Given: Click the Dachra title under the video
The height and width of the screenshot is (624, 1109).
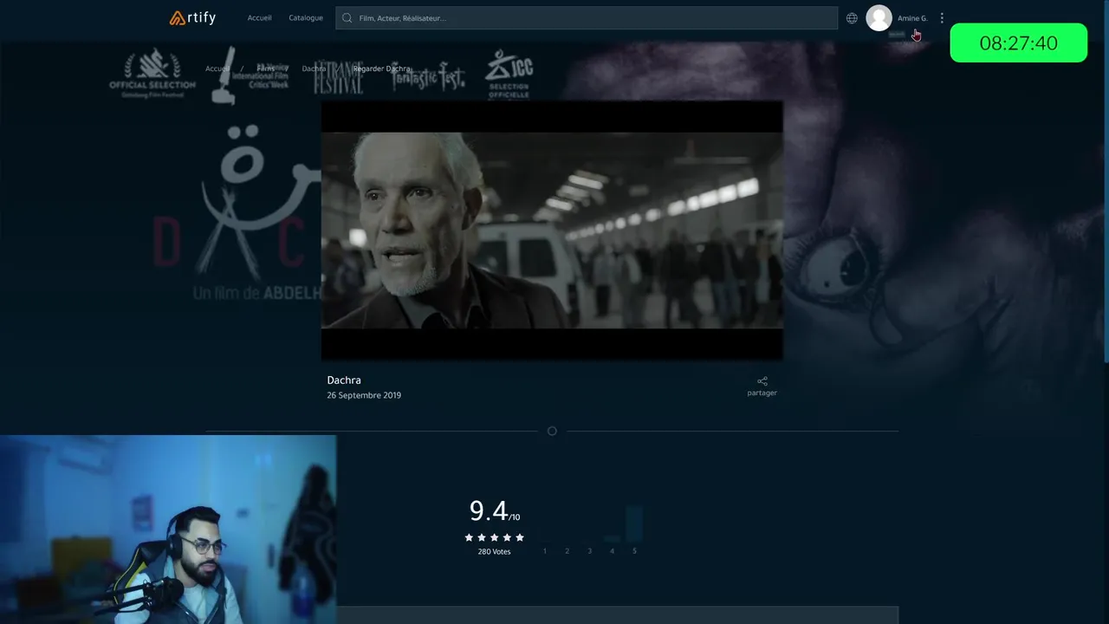Looking at the screenshot, I should point(344,380).
